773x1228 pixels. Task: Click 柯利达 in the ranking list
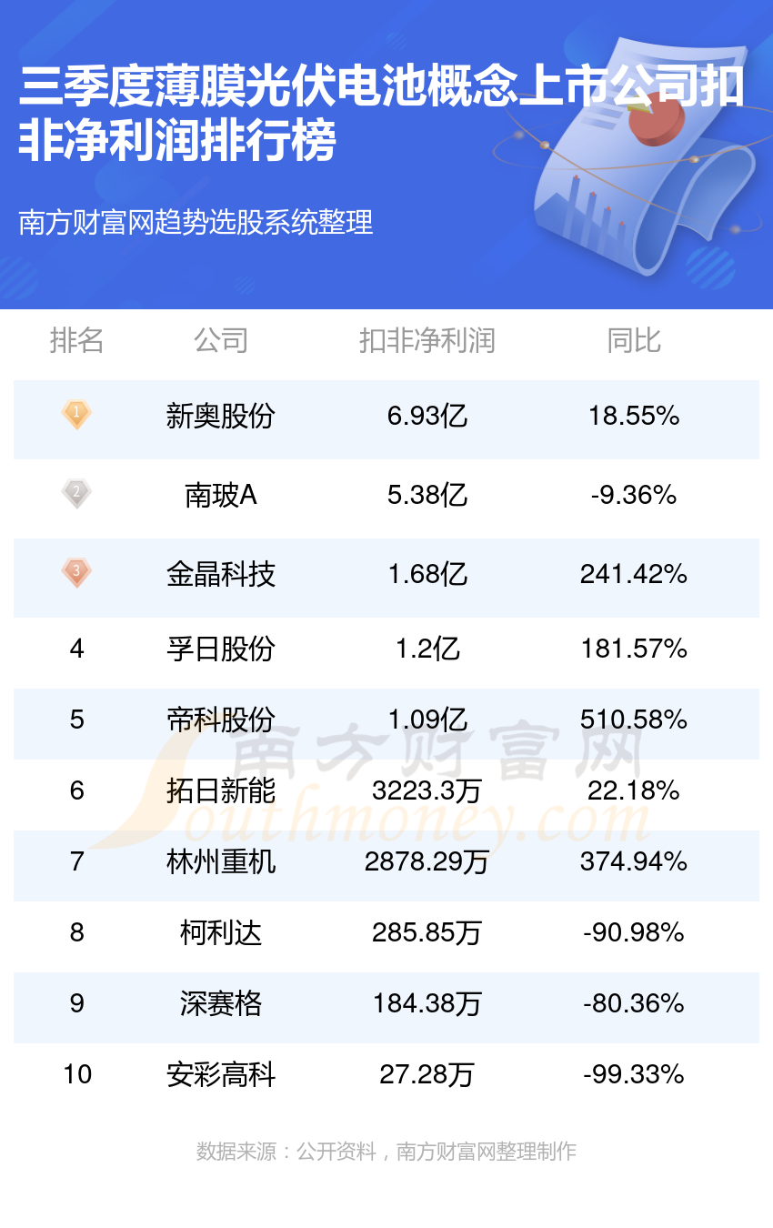pyautogui.click(x=220, y=932)
